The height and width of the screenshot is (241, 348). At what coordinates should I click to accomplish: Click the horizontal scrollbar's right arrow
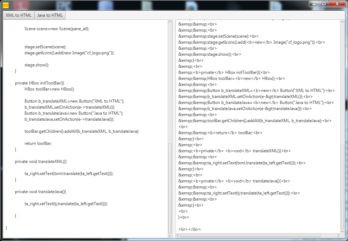pyautogui.click(x=337, y=235)
